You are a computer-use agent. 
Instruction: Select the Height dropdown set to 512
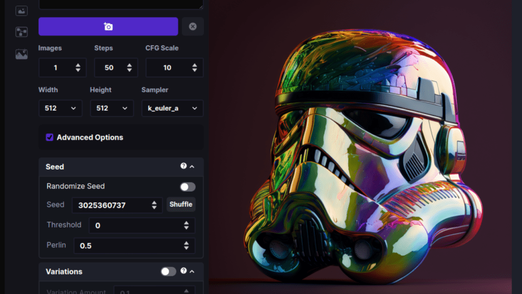[x=112, y=108]
